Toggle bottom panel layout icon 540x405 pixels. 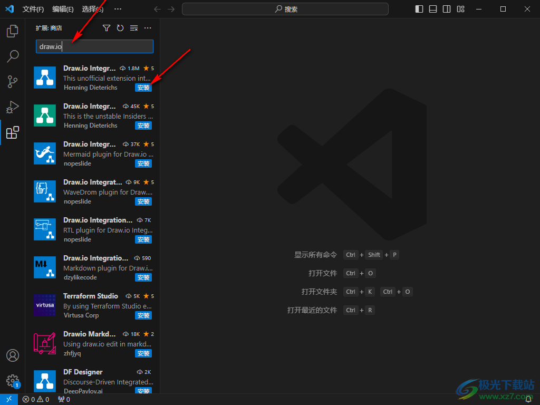[433, 9]
